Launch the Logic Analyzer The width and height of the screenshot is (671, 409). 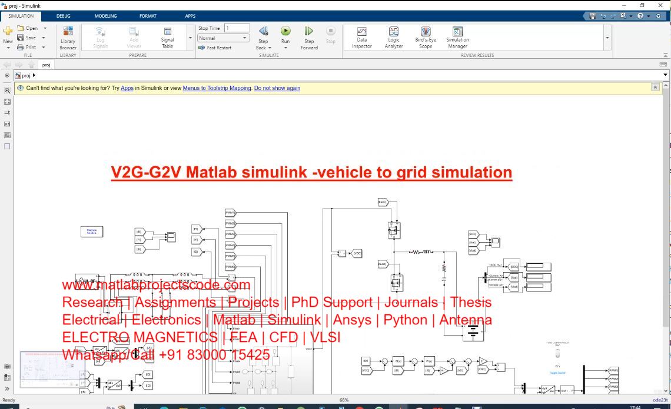tap(394, 36)
